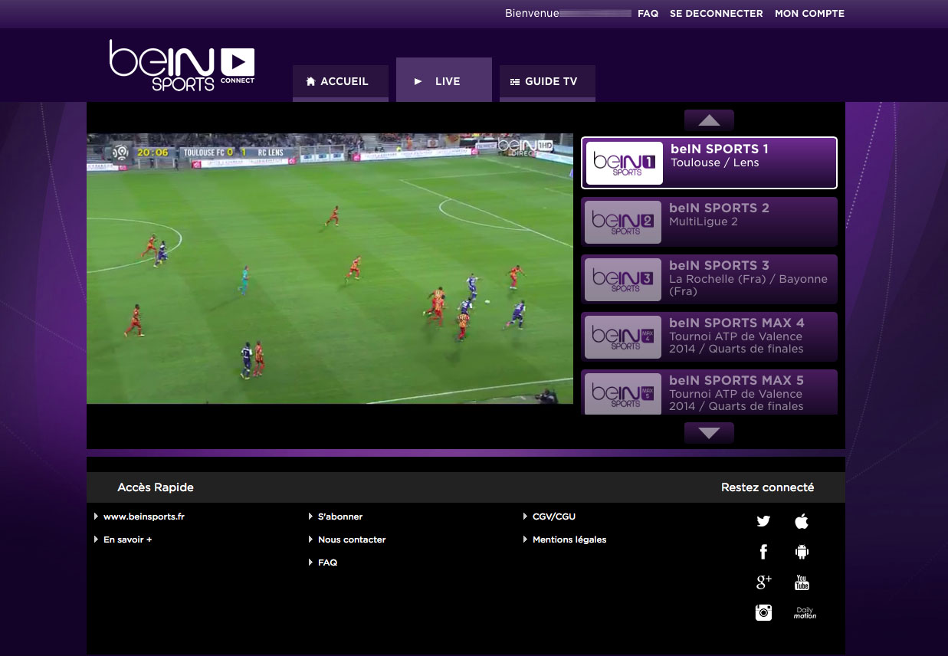Click the up arrow above channel list
This screenshot has width=948, height=656.
(x=708, y=120)
